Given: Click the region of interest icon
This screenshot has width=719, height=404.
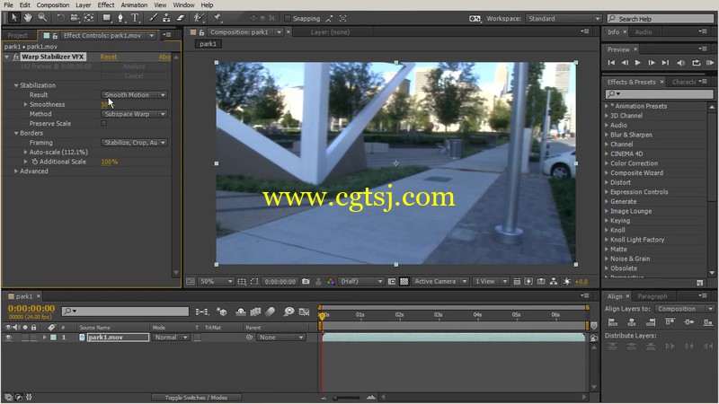Looking at the screenshot, I should [392, 281].
